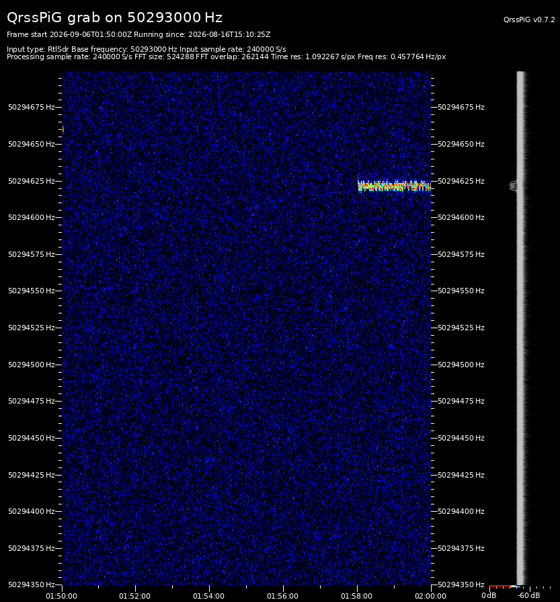Viewport: 560px width, 602px height.
Task: Click the peak bump in the spectrum power strip
Action: 513,186
